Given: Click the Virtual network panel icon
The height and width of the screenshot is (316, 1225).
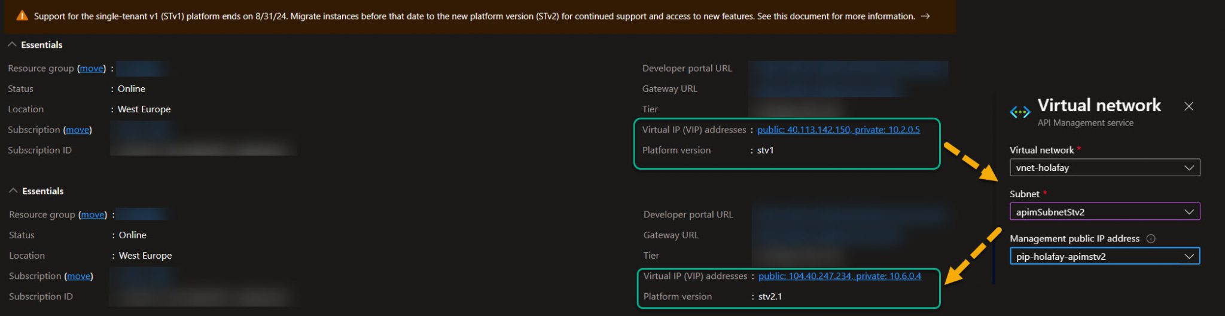Looking at the screenshot, I should (1019, 112).
